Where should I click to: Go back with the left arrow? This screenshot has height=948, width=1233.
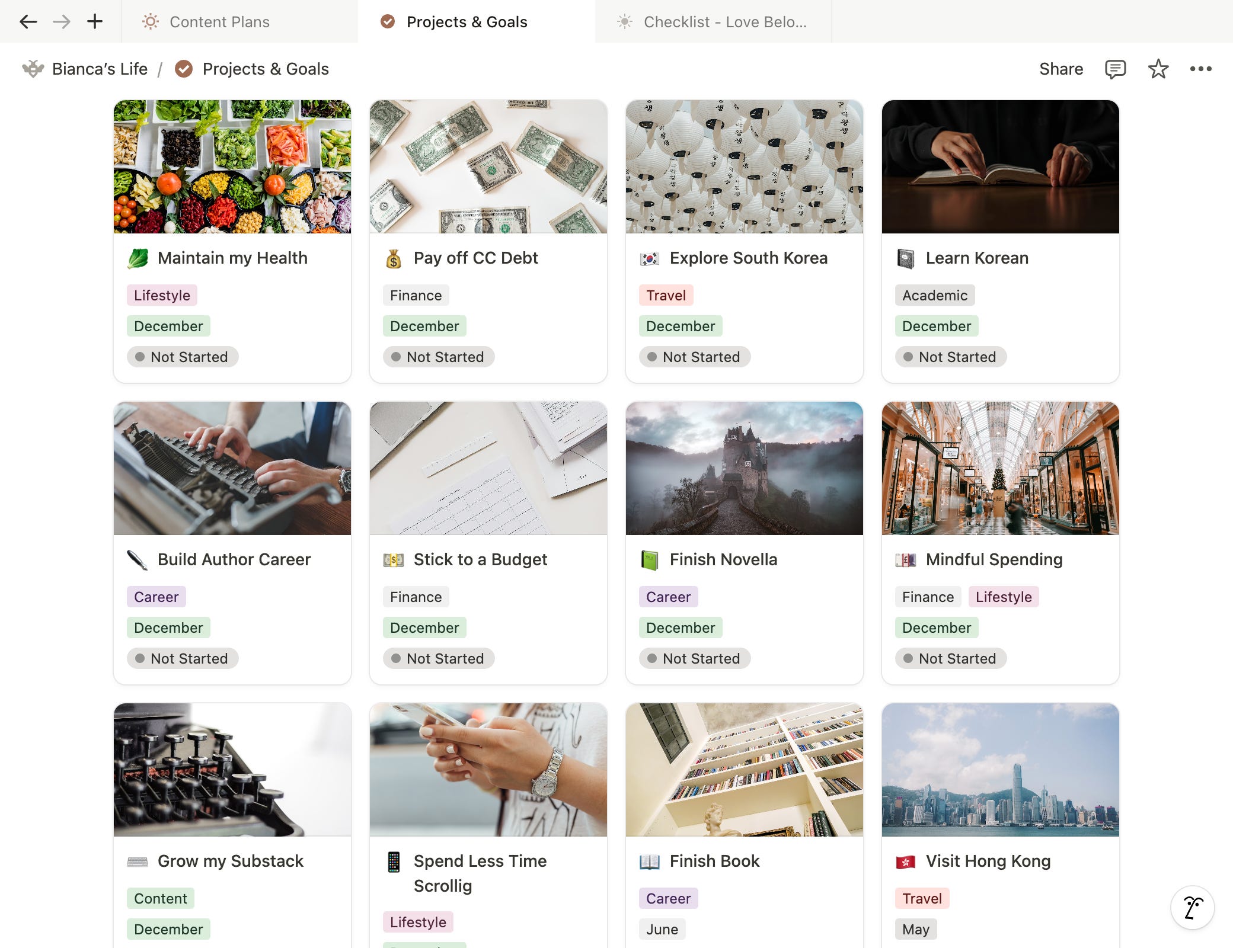tap(28, 22)
